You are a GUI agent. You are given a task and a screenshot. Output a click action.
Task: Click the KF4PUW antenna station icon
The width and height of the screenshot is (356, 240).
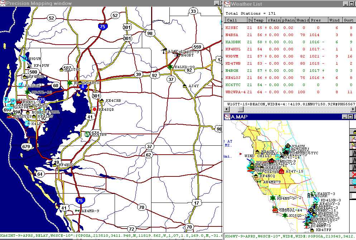point(30,66)
